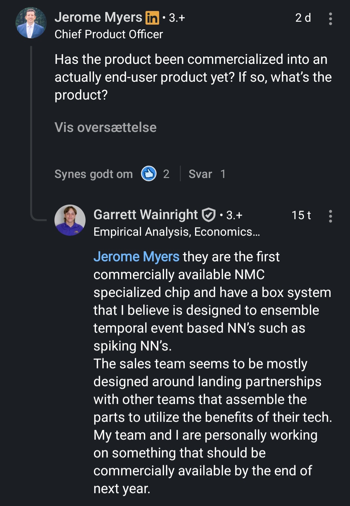Tap Jerome's comment text about commercialized product
Viewport: 350px width, 506px height.
[x=193, y=77]
